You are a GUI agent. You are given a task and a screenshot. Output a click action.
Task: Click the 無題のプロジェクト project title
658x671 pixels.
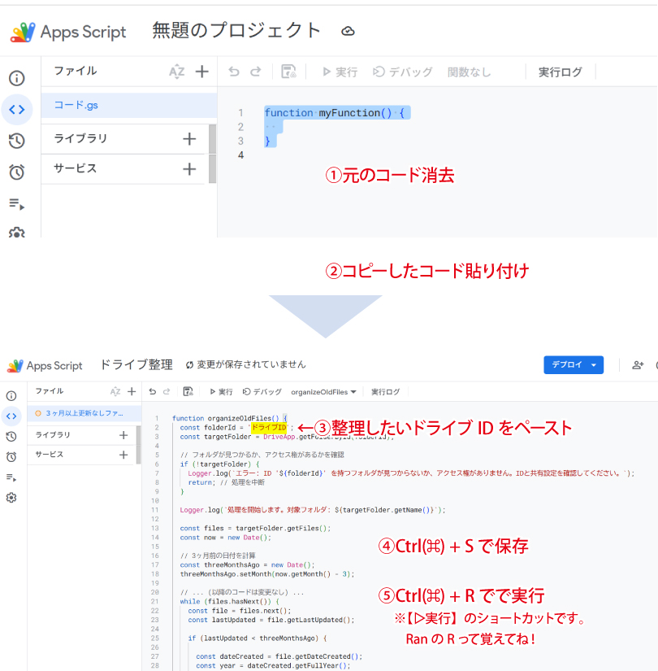pos(236,30)
